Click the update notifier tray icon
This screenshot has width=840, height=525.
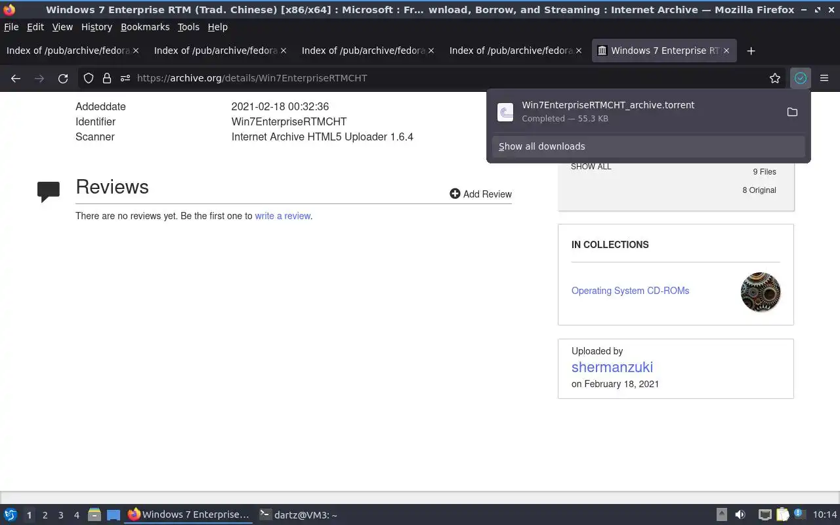tap(799, 514)
